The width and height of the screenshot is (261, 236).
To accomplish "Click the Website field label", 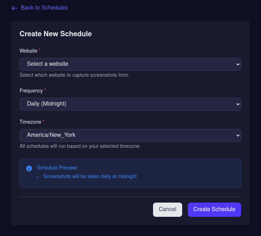I will (28, 51).
